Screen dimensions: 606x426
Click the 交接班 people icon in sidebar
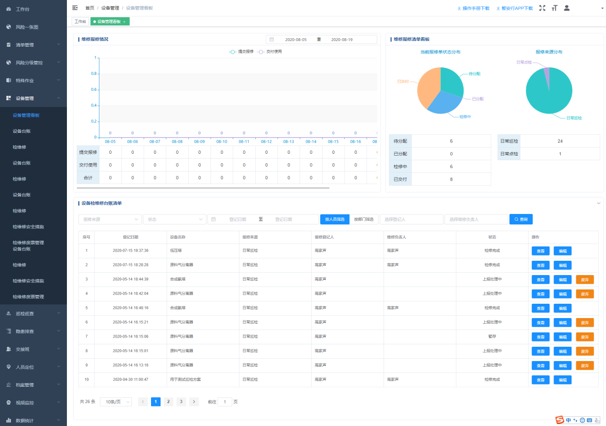coord(9,349)
